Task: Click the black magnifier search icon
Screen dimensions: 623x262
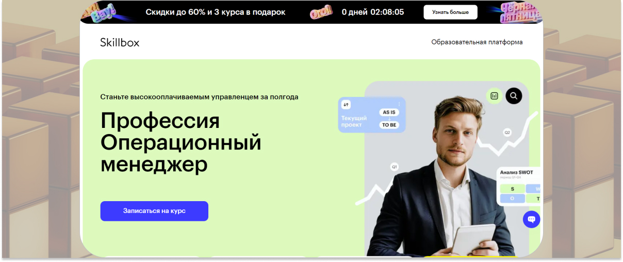Action: pos(514,95)
